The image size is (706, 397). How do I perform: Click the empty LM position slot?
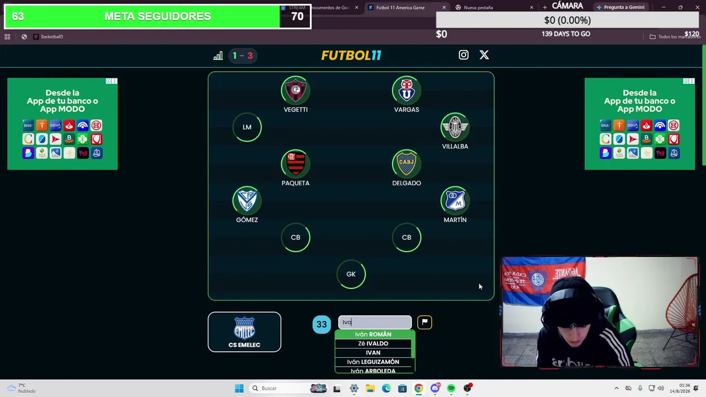click(247, 127)
